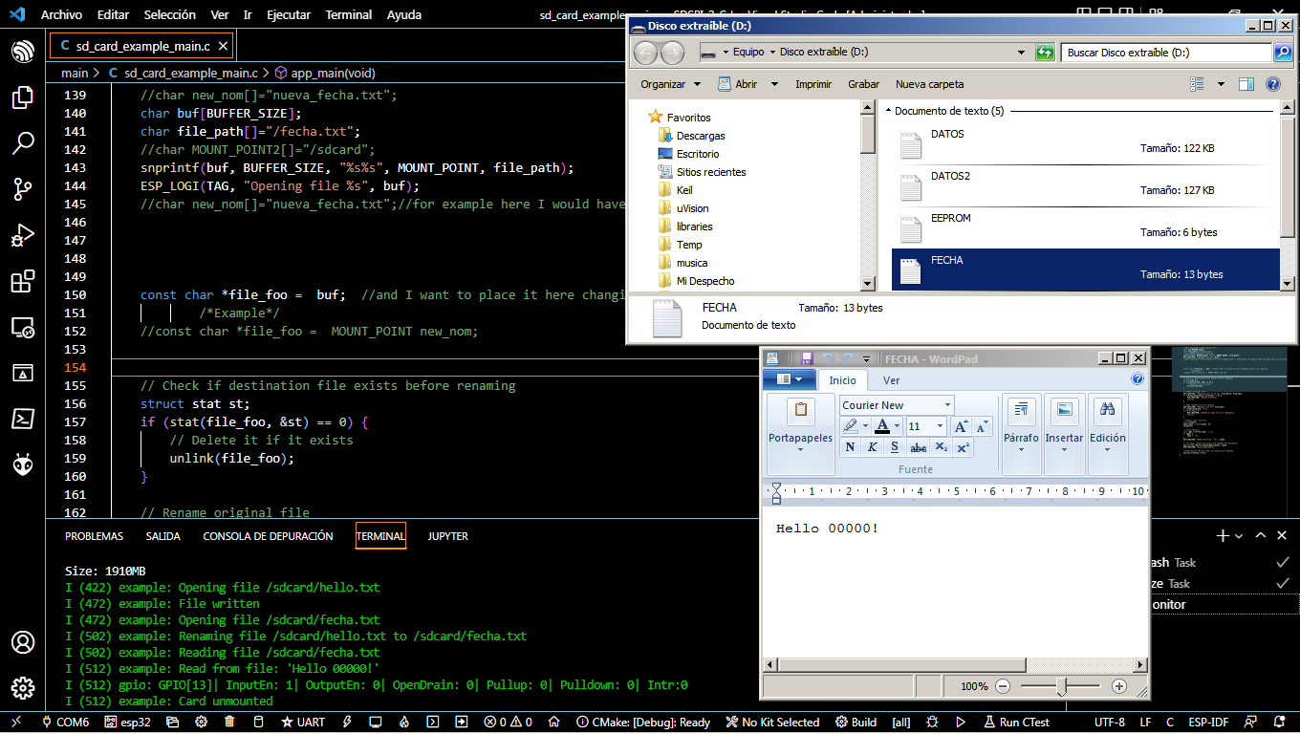The width and height of the screenshot is (1300, 734).
Task: Click the COM6 port selector in the status bar
Action: pos(66,723)
